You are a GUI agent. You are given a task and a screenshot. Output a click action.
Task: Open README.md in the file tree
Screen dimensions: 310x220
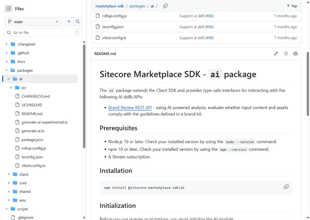click(32, 114)
